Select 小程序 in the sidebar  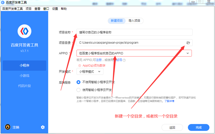[x=24, y=66]
